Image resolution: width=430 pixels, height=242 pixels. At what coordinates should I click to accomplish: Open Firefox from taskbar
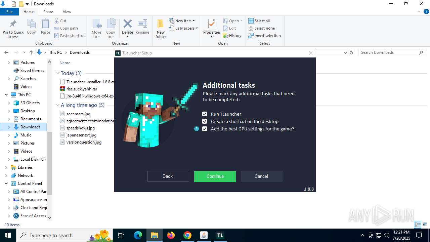coord(171,235)
